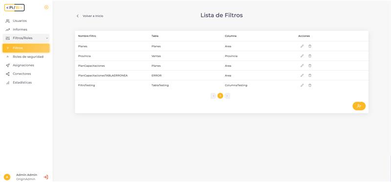Edit the FiltroTesting filter
The width and height of the screenshot is (391, 182).
pos(302,85)
